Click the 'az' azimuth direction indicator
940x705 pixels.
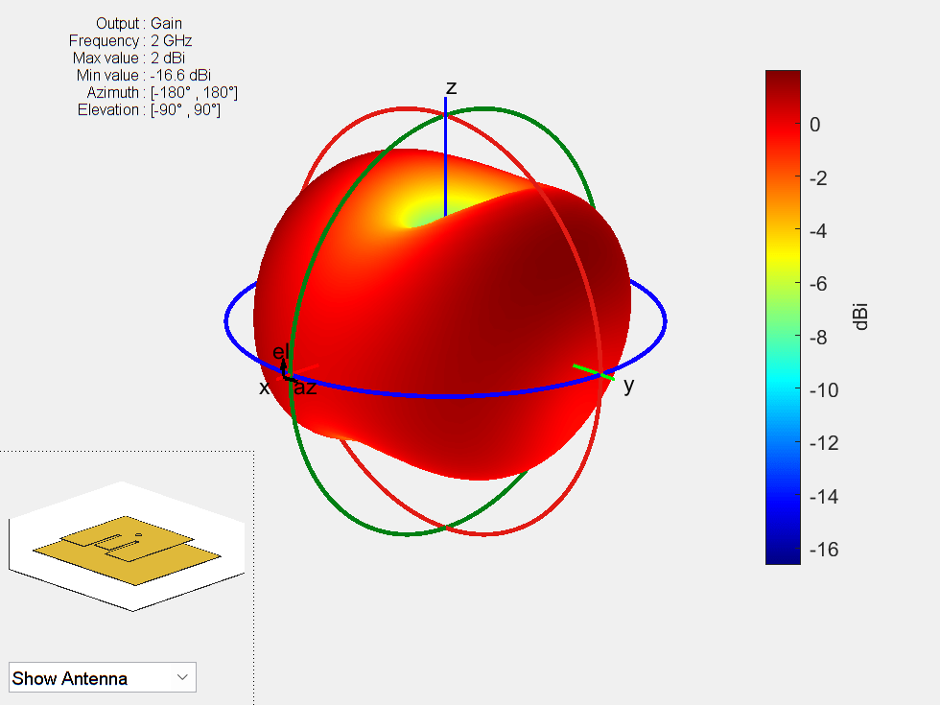tap(307, 388)
